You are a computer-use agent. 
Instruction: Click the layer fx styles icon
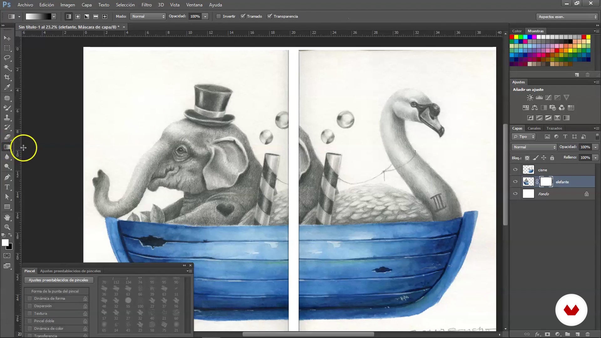(537, 334)
